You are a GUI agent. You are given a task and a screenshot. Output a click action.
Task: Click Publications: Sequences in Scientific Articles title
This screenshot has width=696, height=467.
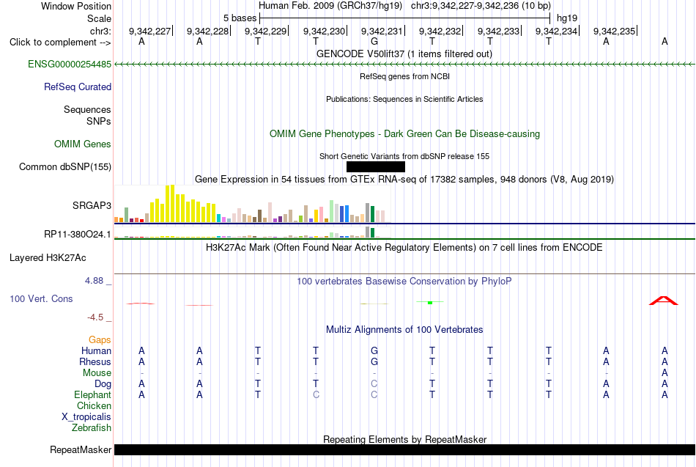(404, 99)
